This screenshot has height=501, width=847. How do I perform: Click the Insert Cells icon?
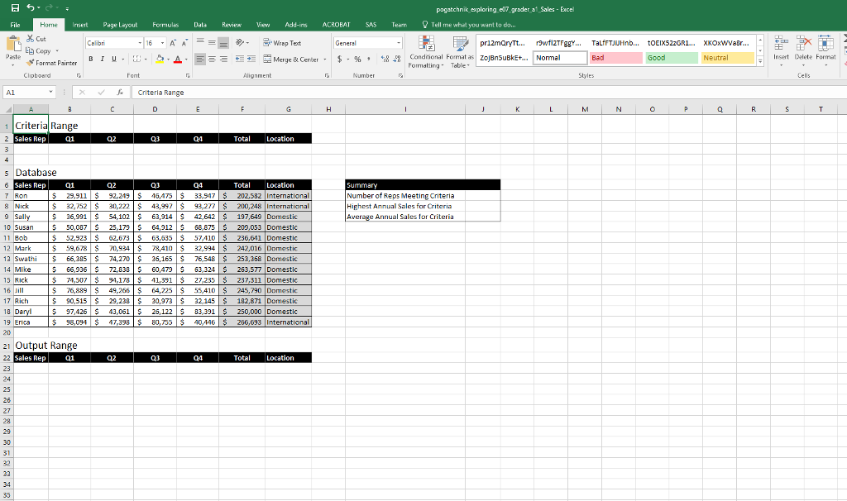[781, 50]
